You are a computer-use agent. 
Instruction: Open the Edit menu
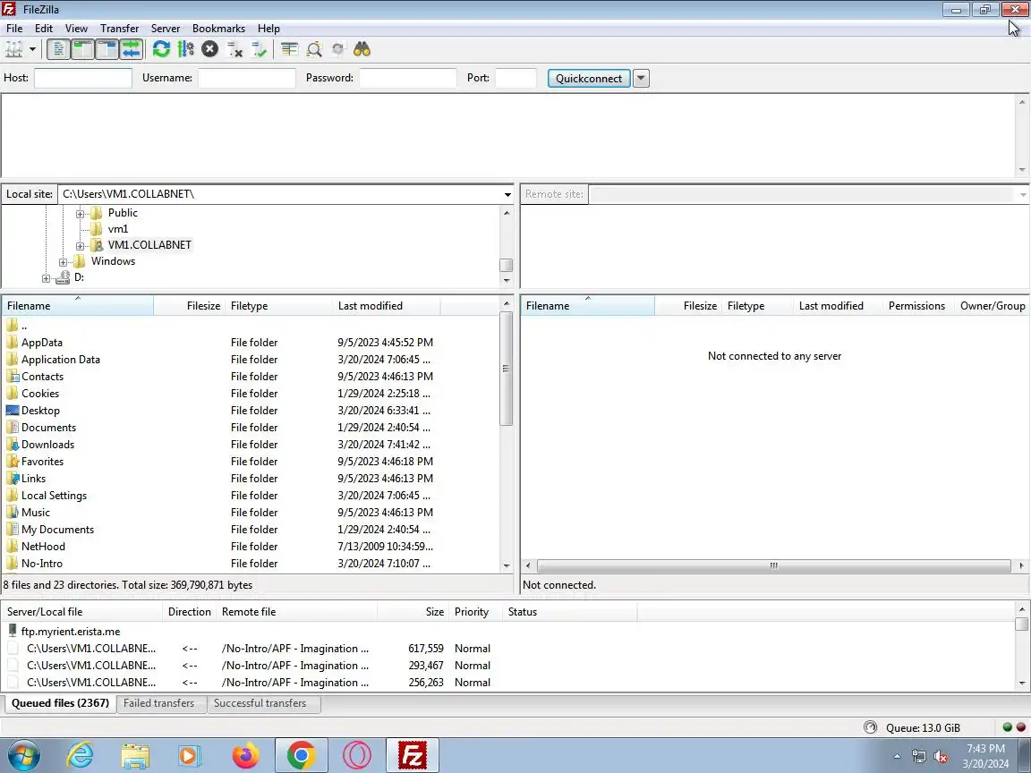click(x=43, y=29)
